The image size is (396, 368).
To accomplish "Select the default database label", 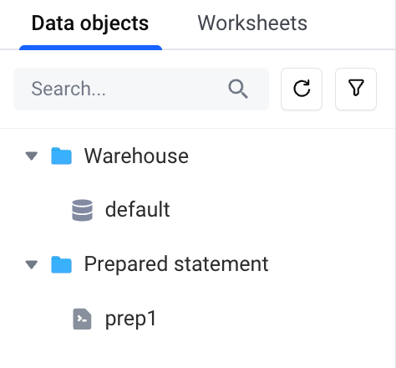I will (x=138, y=209).
